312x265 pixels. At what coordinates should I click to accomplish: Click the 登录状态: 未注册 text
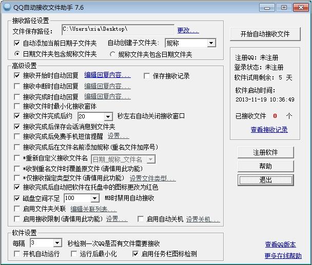259,67
